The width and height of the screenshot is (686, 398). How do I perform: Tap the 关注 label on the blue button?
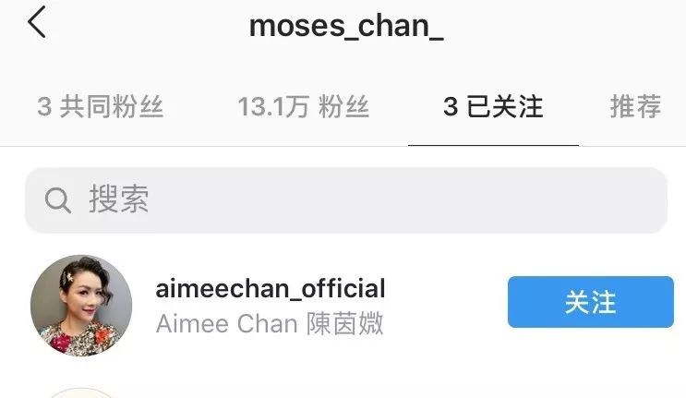click(591, 302)
